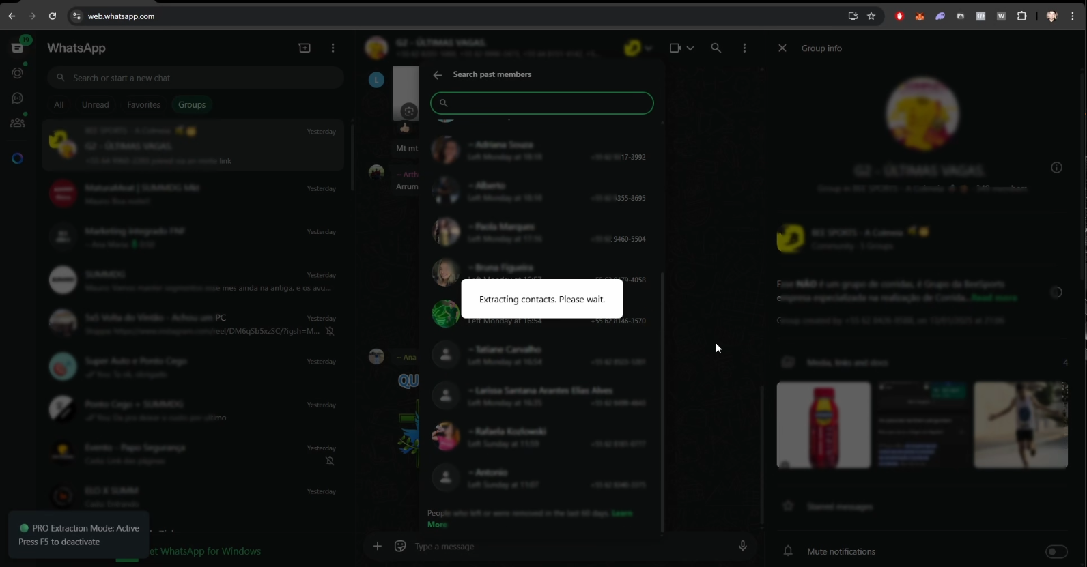Select the Groups chat filter tab
The image size is (1087, 567).
192,104
